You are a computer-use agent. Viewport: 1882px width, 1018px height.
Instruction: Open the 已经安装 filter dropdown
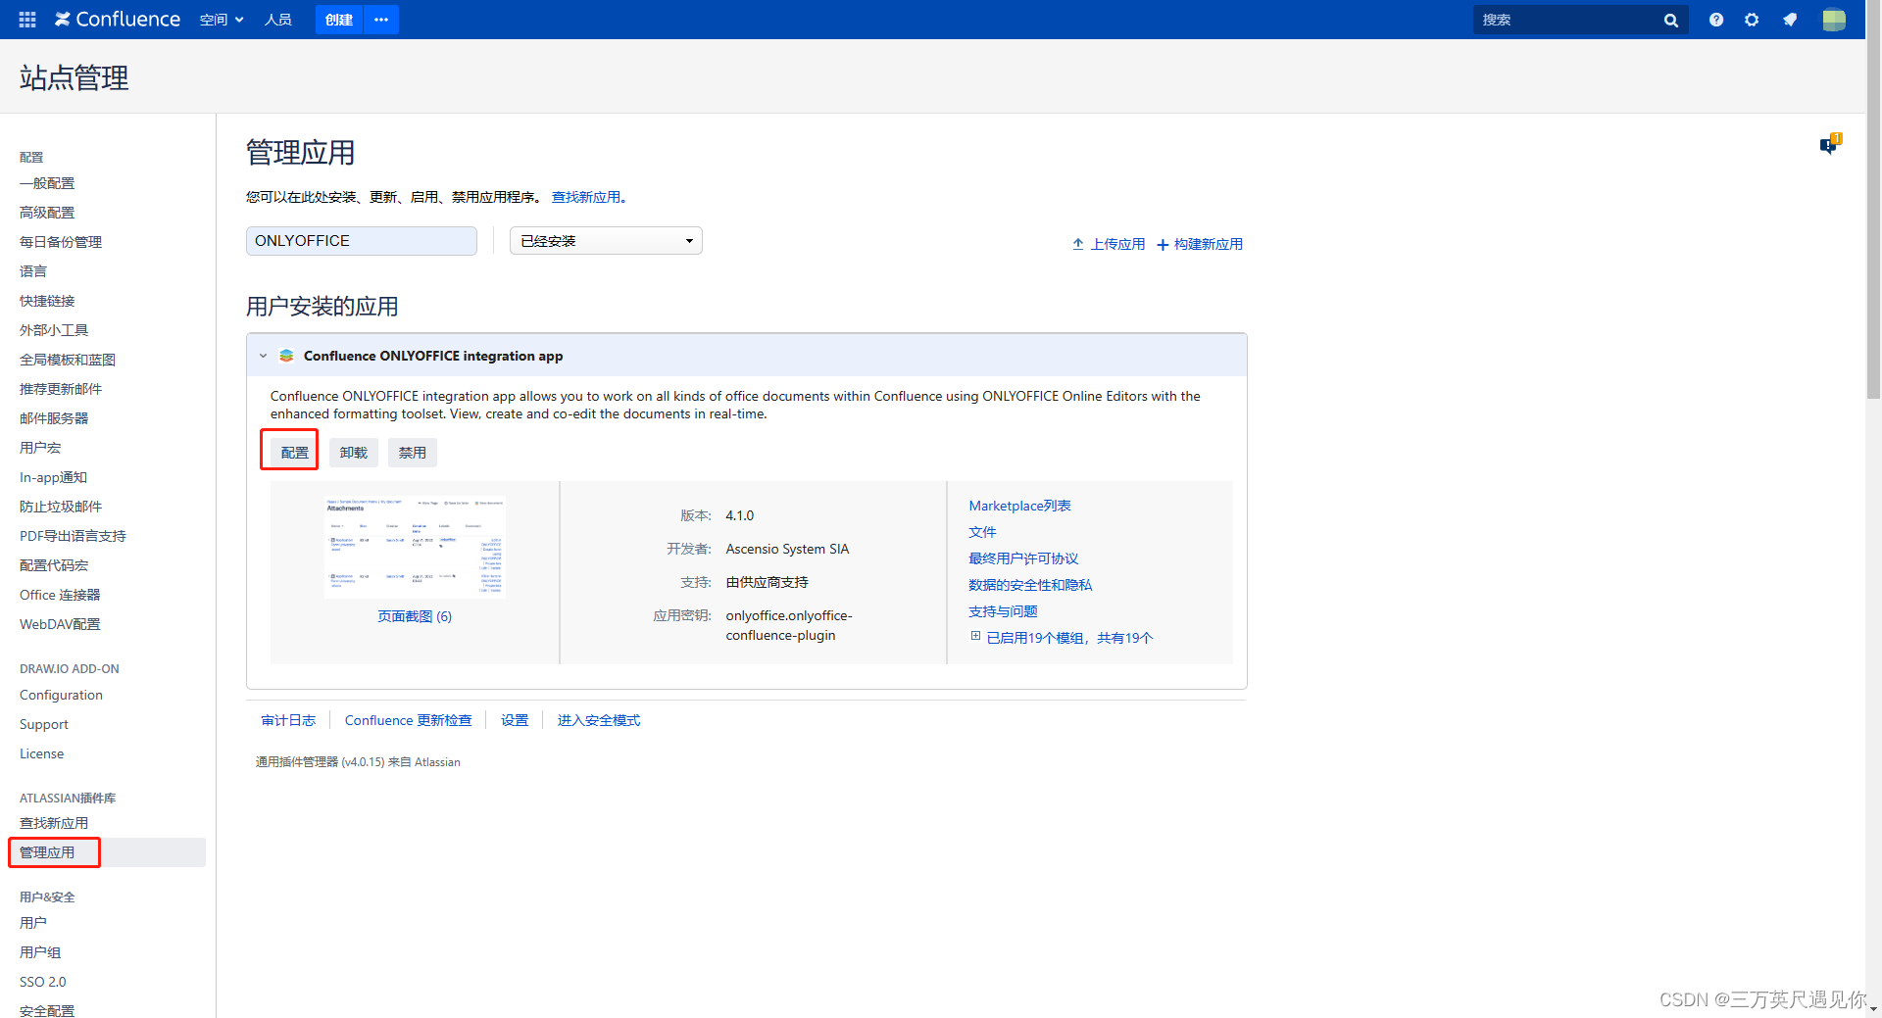click(606, 241)
